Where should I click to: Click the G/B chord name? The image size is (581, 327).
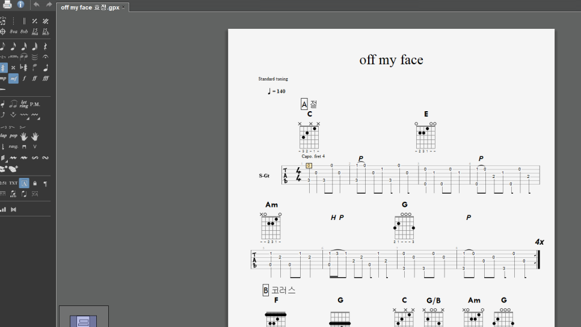434,301
